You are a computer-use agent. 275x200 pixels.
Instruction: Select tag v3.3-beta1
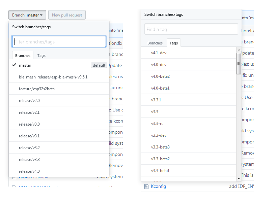[189, 170]
